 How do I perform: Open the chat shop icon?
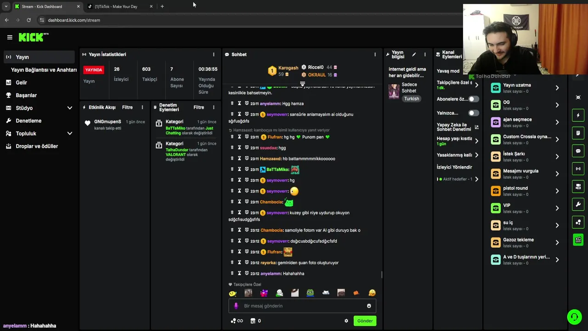pos(253,321)
